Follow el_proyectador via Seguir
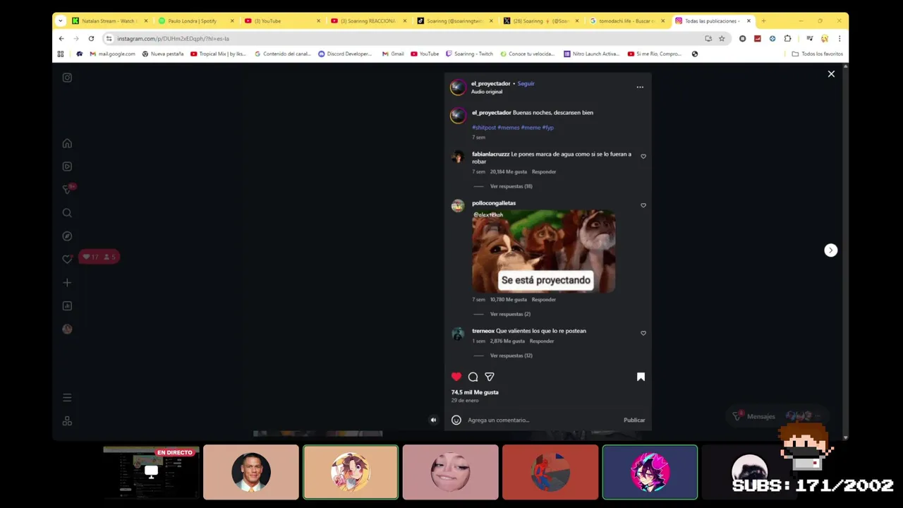This screenshot has height=508, width=903. (526, 83)
